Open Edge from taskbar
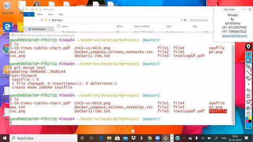This screenshot has height=142, width=253. point(101,138)
